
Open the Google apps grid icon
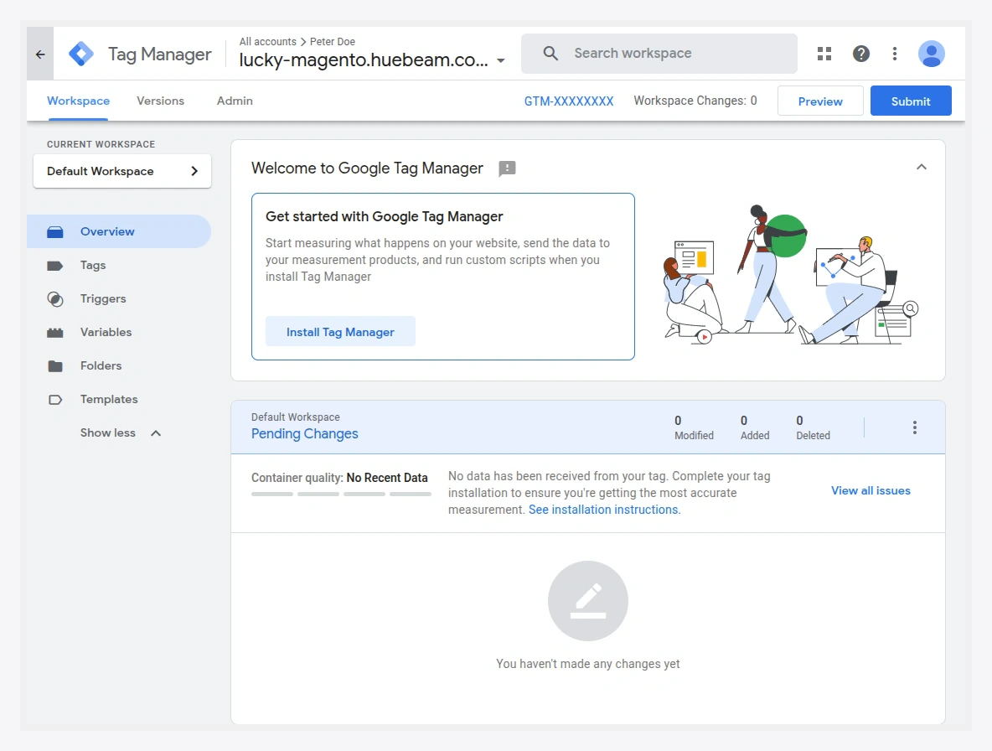pyautogui.click(x=824, y=54)
